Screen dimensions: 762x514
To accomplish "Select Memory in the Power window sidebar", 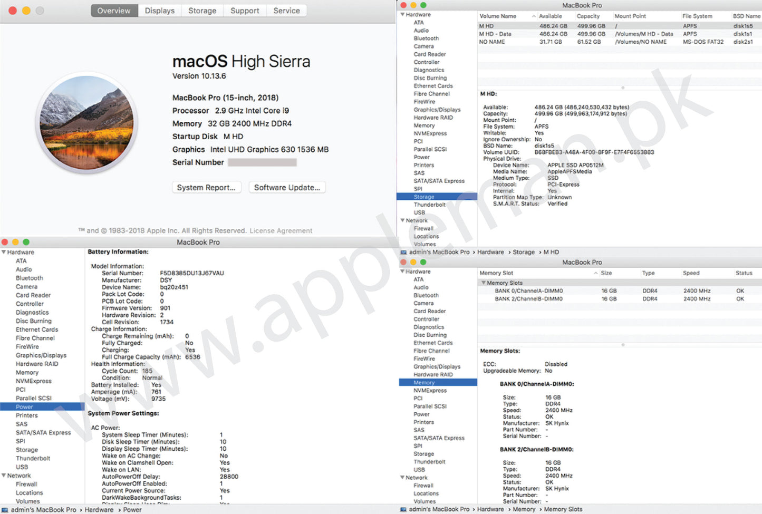I will tap(27, 373).
